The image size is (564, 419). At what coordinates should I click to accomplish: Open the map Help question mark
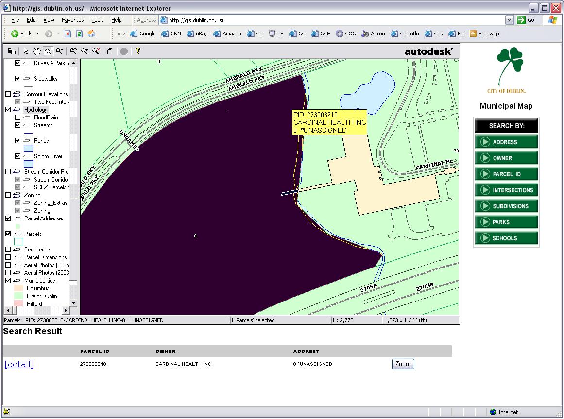138,51
